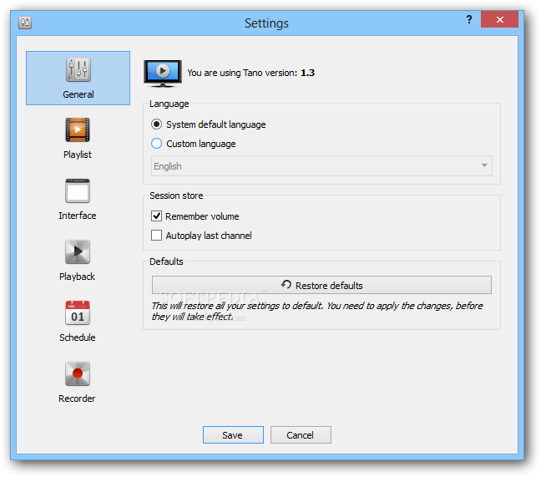Click the Restore defaults button
Screen dimensions: 541x477
click(x=321, y=285)
